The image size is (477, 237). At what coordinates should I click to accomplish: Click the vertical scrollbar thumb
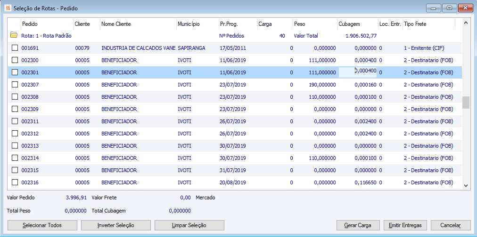click(465, 103)
